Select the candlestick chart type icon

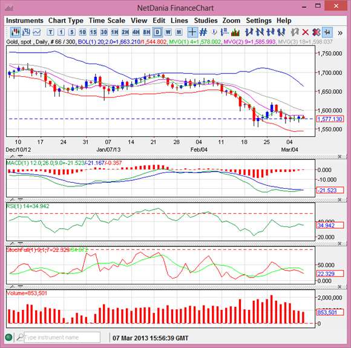15,32
